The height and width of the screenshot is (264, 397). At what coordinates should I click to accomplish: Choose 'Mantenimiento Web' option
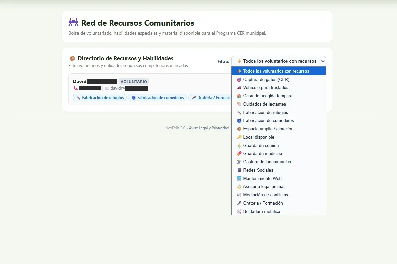pyautogui.click(x=279, y=178)
